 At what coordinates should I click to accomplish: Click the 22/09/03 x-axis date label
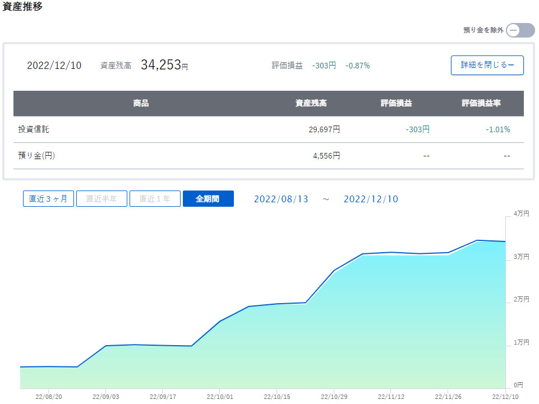[105, 397]
